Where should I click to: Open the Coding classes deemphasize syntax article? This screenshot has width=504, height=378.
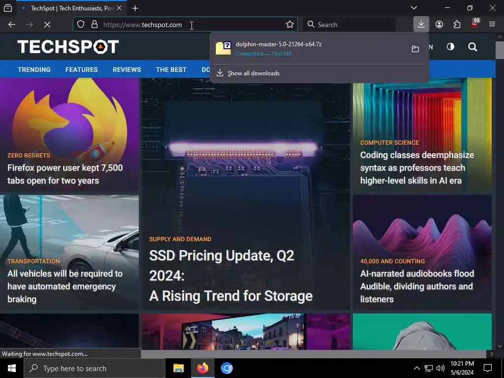(x=417, y=167)
